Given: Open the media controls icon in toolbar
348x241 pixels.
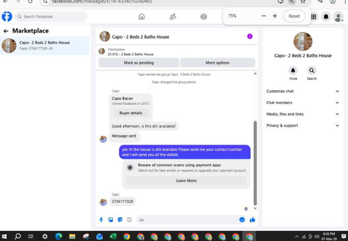Looking at the screenshot, I should [x=320, y=2].
